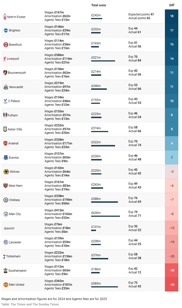Click the Ipswich team name
The height and width of the screenshot is (308, 182).
[x=9, y=228]
